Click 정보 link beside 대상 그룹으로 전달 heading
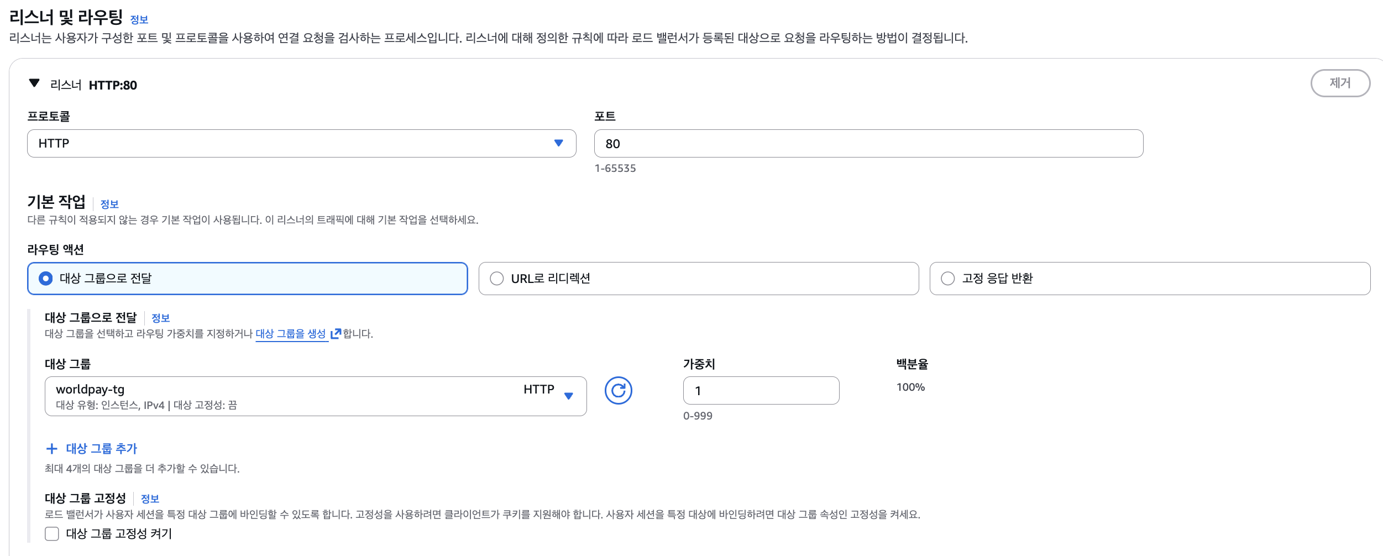 click(x=161, y=318)
